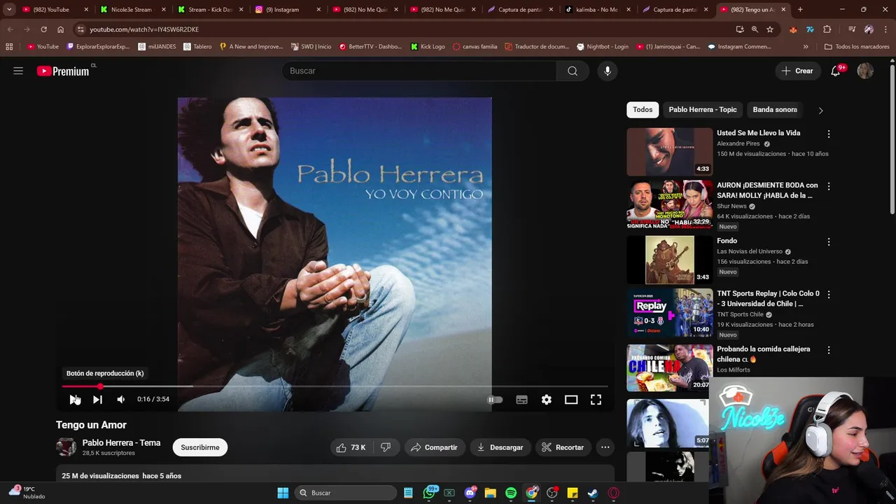Click the Descargar download button

(500, 447)
